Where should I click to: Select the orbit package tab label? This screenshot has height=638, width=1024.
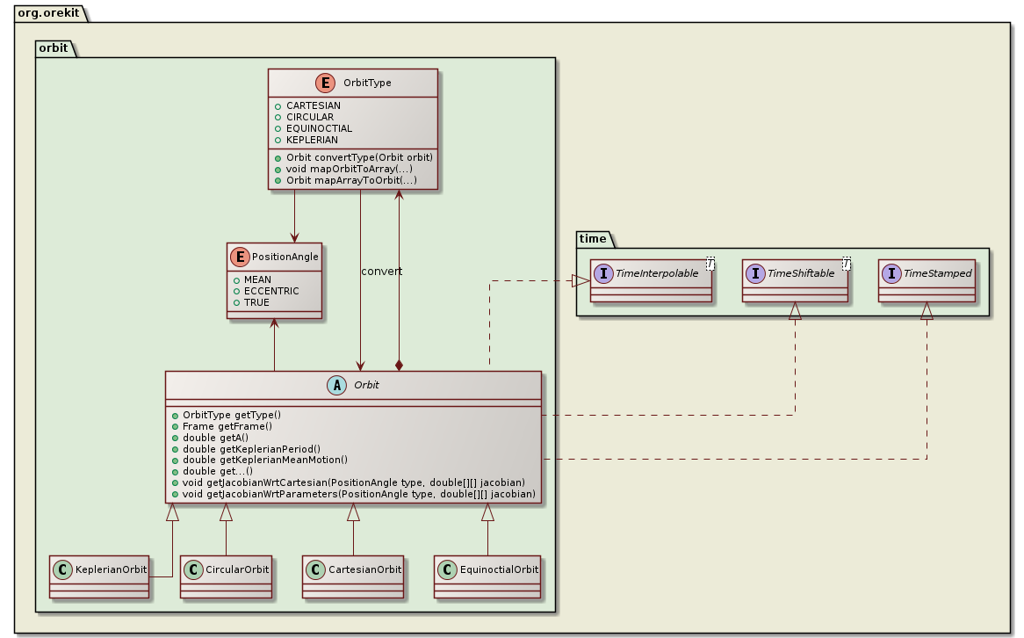pos(54,47)
